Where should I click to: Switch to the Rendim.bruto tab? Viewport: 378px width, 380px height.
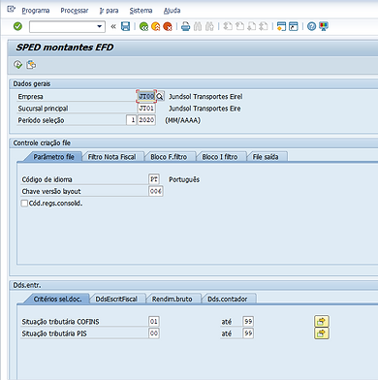click(x=172, y=300)
